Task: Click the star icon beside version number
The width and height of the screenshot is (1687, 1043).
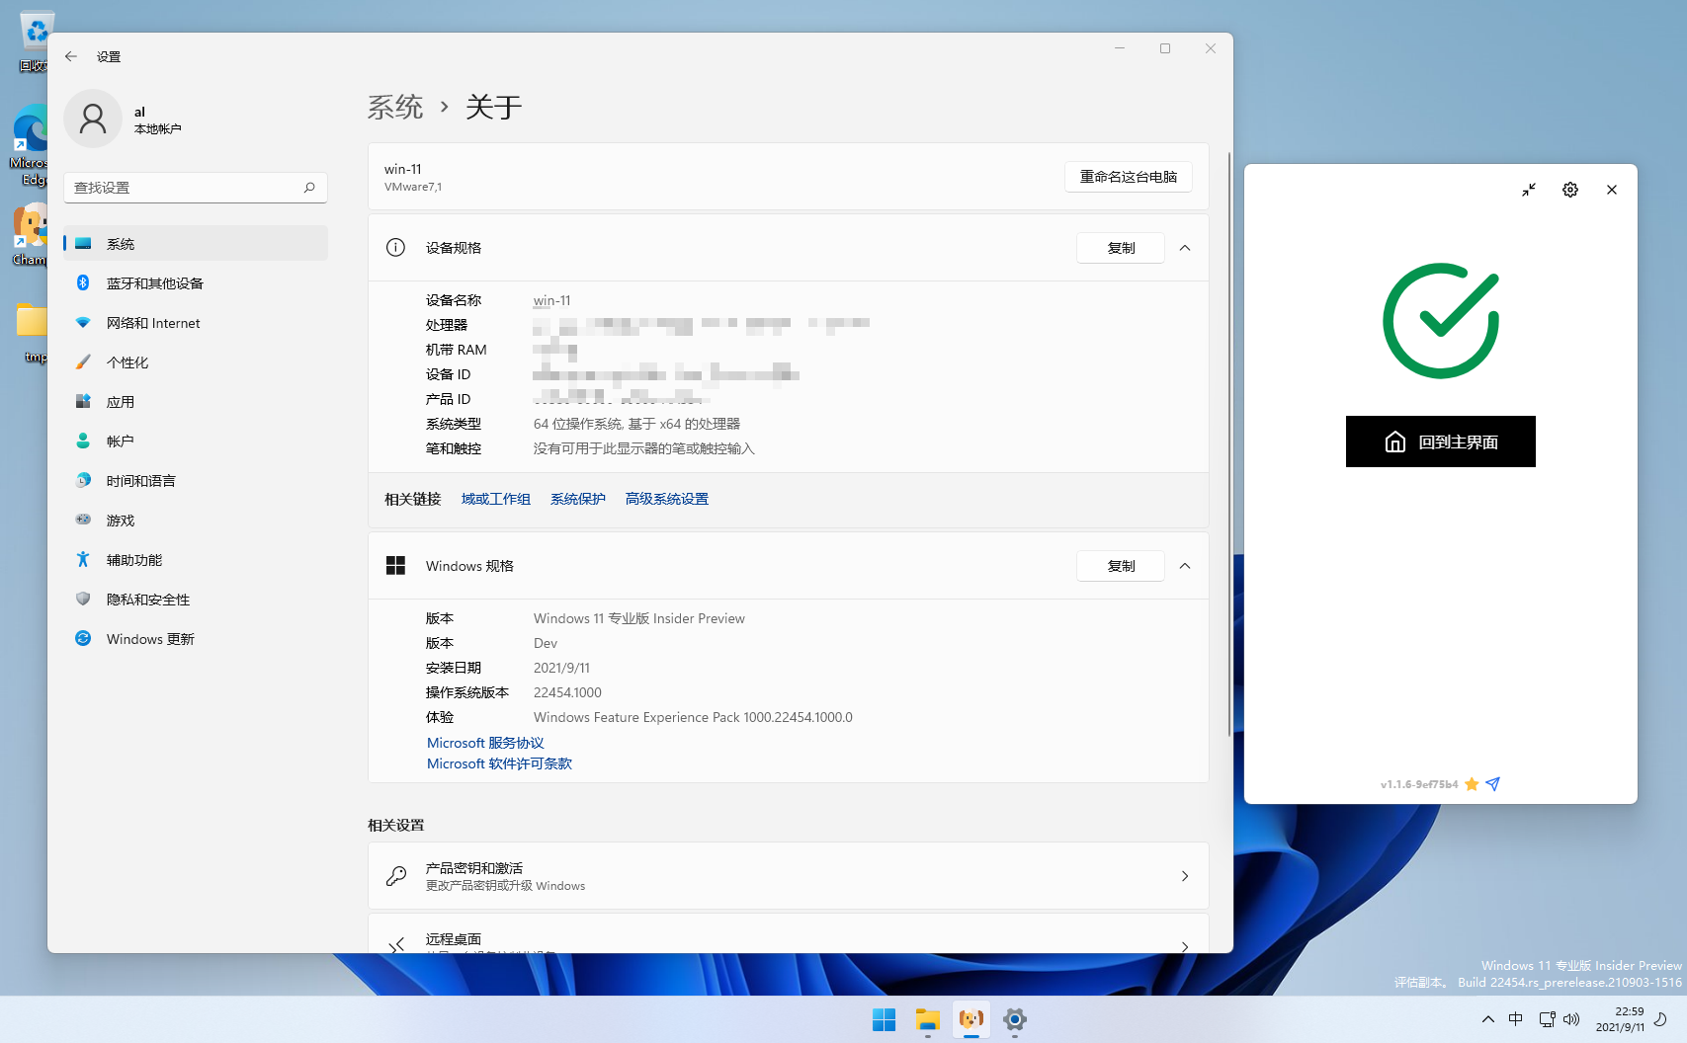Action: click(1472, 784)
